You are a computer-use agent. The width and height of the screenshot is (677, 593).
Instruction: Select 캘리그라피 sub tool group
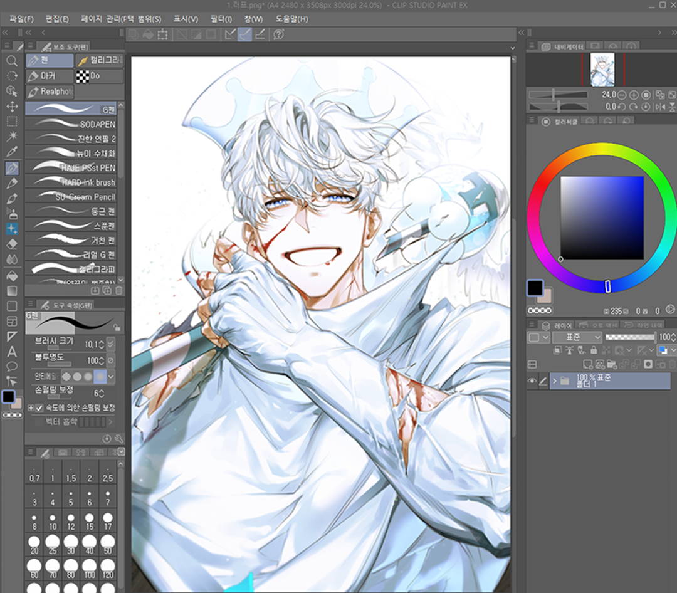pos(99,60)
